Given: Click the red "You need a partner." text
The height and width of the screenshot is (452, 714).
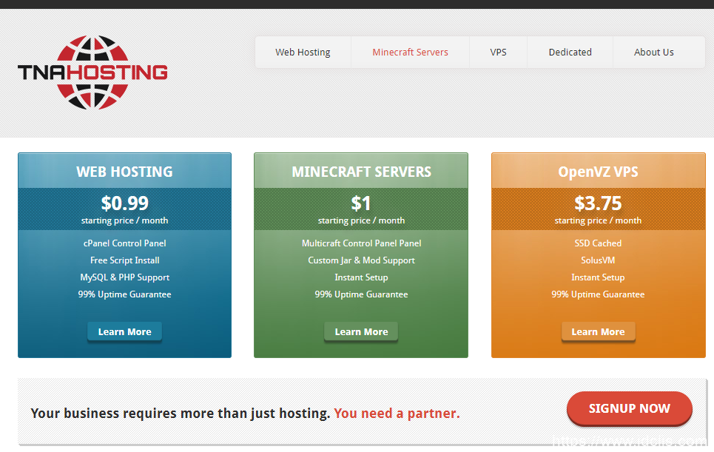Looking at the screenshot, I should 397,414.
